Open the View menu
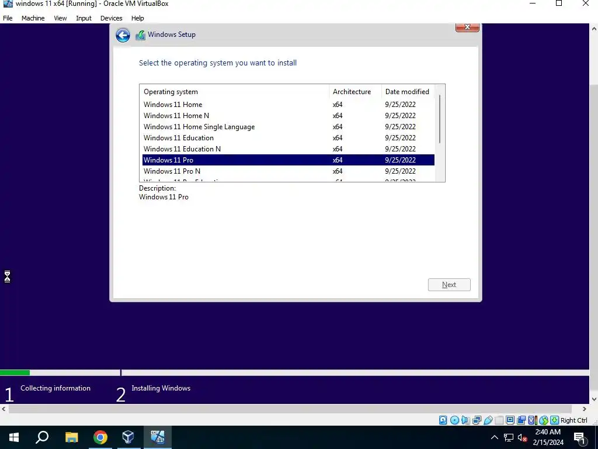The height and width of the screenshot is (449, 598). point(60,18)
